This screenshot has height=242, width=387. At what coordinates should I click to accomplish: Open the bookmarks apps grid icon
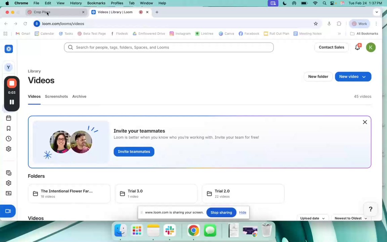tap(5, 34)
